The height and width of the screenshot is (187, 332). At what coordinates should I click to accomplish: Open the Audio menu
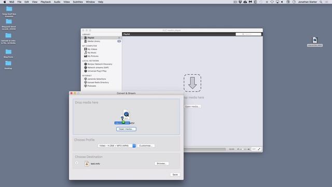pos(57,2)
